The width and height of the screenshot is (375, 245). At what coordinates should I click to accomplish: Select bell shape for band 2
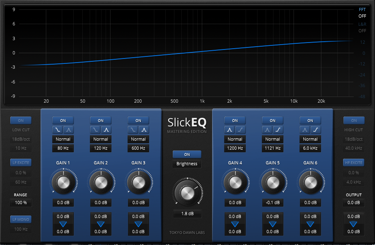pos(106,130)
